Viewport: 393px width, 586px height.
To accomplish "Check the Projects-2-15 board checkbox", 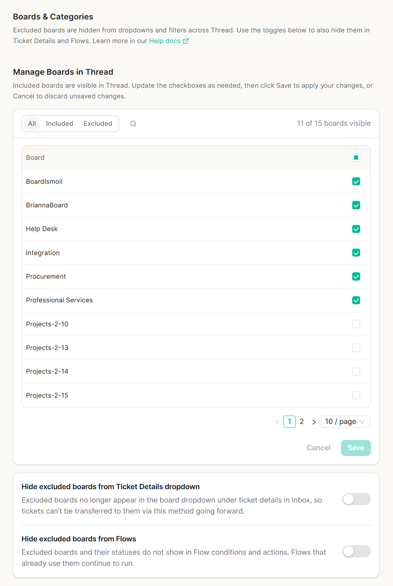I will [x=356, y=395].
